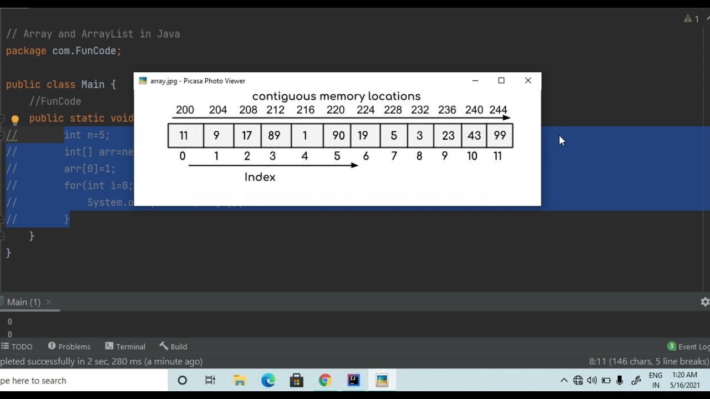Open Microsoft Store from the taskbar
Image resolution: width=710 pixels, height=399 pixels.
[297, 381]
